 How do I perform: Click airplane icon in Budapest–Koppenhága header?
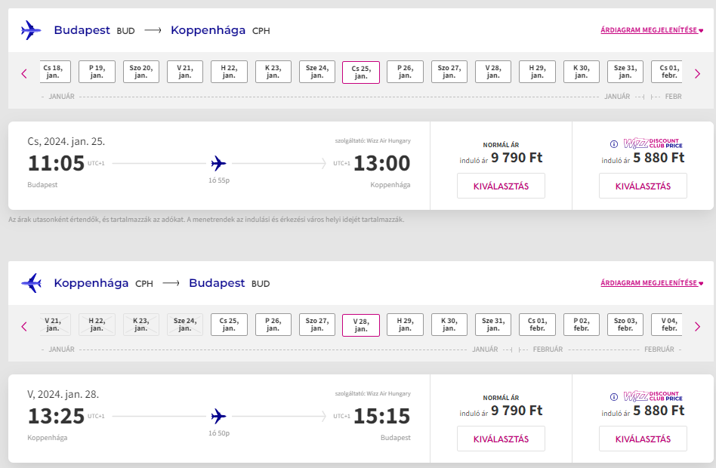(32, 30)
